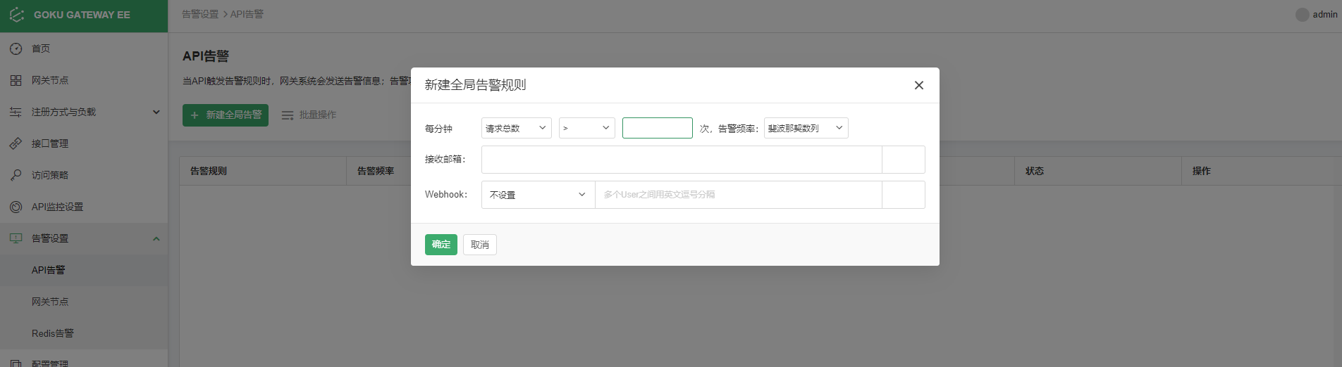The height and width of the screenshot is (367, 1342).
Task: Click the API监控设置 icon
Action: 16,207
